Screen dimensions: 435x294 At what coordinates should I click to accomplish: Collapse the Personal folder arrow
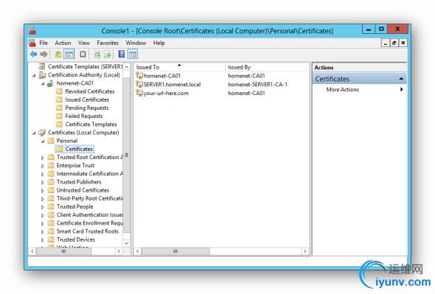tap(43, 141)
